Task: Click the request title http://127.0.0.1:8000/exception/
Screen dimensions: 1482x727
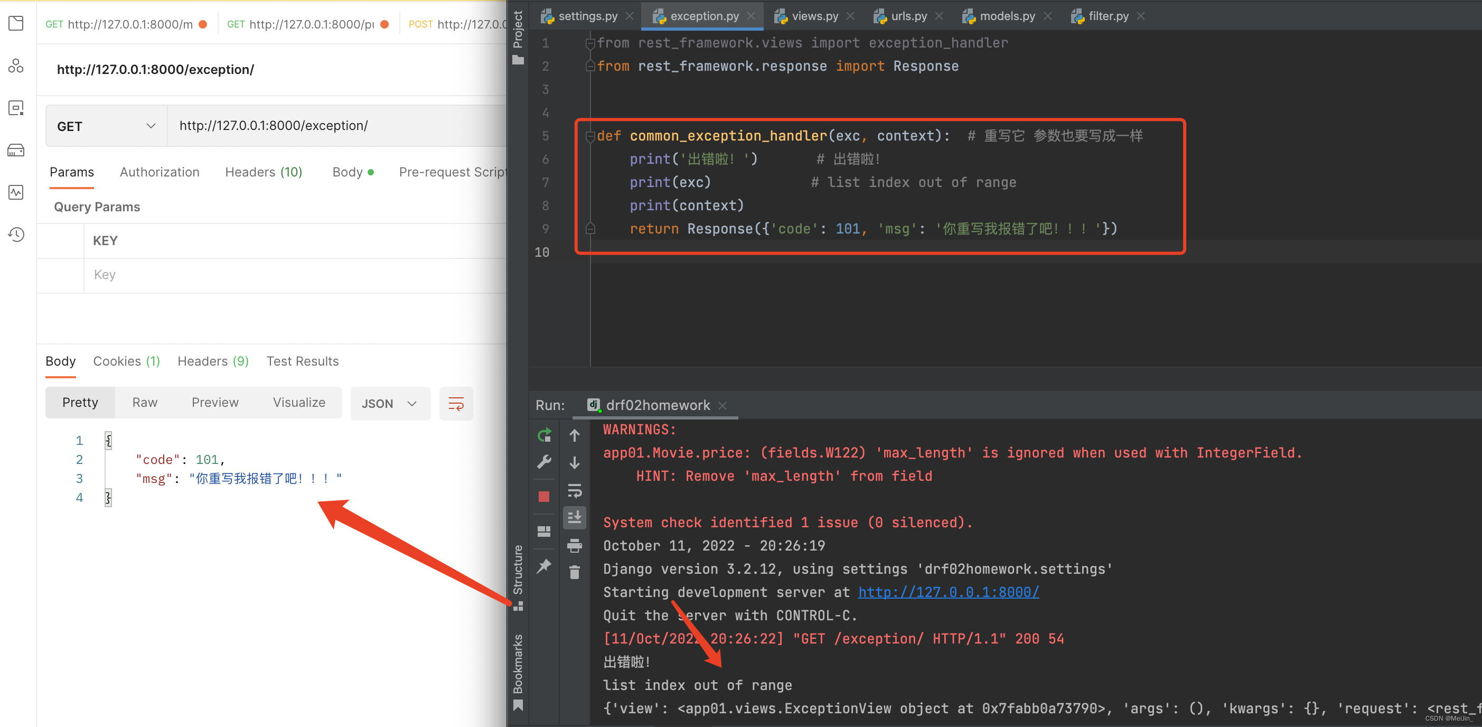Action: pos(155,70)
